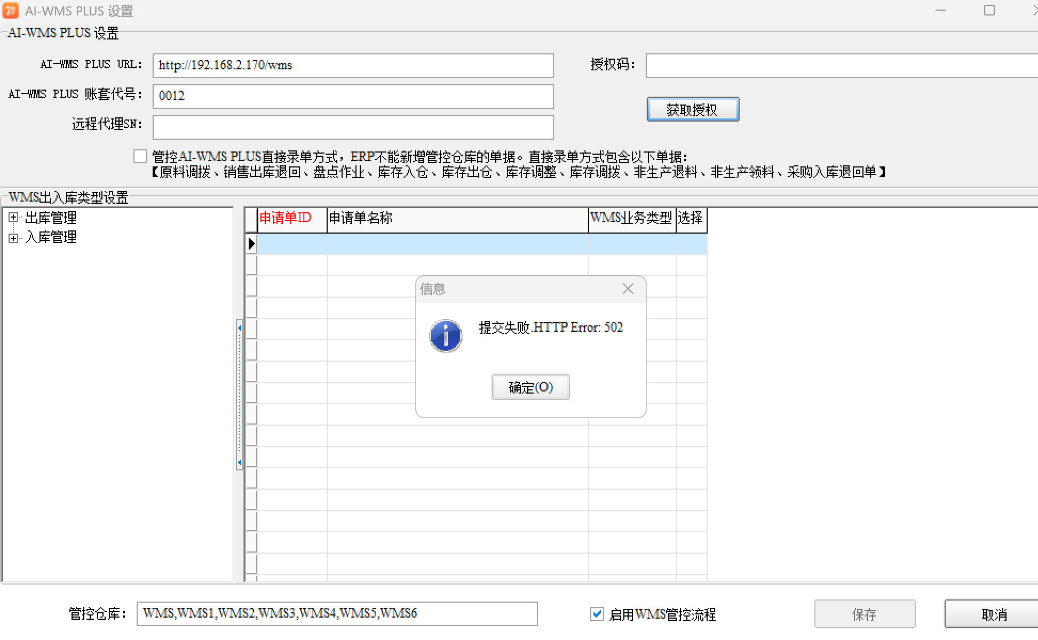Focus the 管控仓库 field listing WMS warehouses

pos(337,614)
